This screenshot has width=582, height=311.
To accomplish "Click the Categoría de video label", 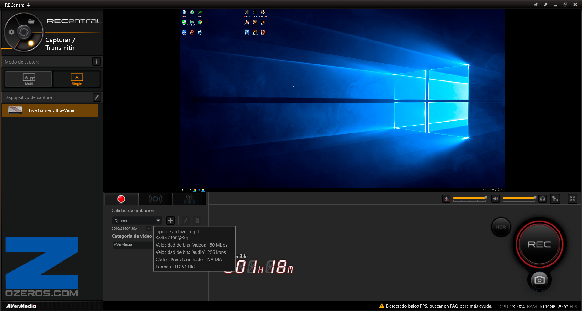I will tap(132, 236).
